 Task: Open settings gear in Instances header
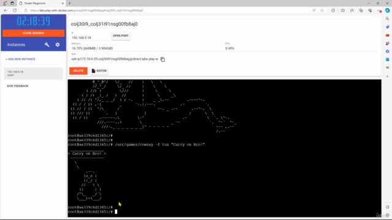pyautogui.click(x=58, y=45)
